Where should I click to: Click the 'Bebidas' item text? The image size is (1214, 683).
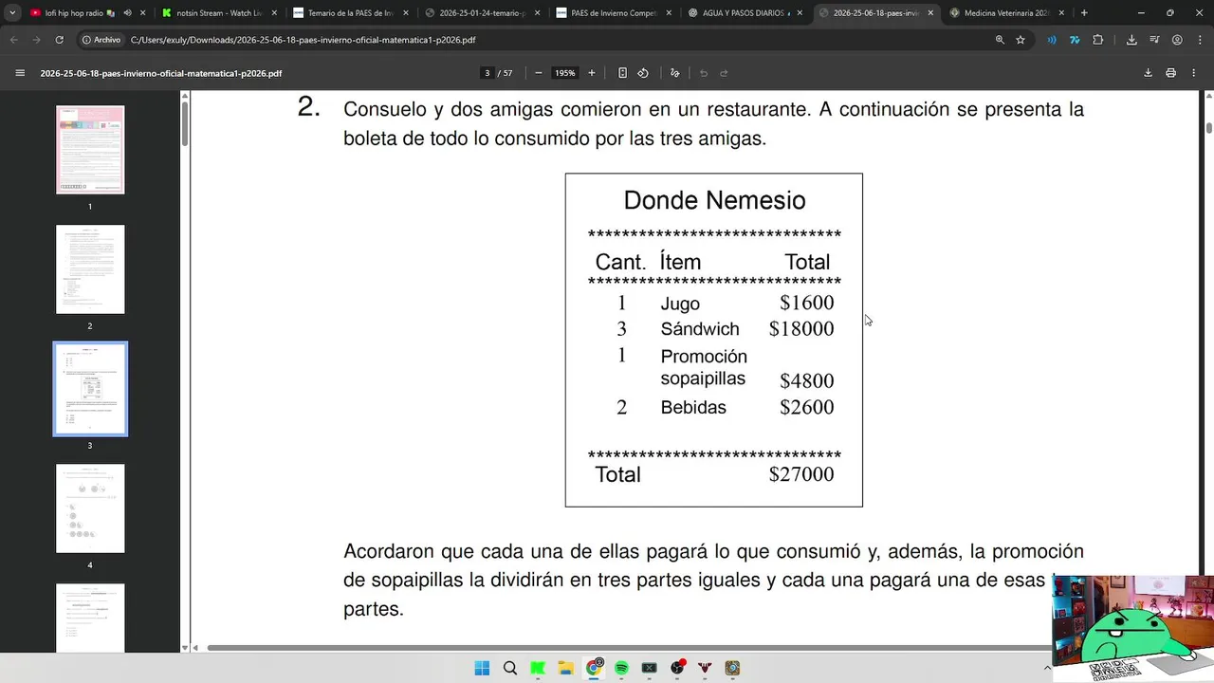[x=693, y=407]
